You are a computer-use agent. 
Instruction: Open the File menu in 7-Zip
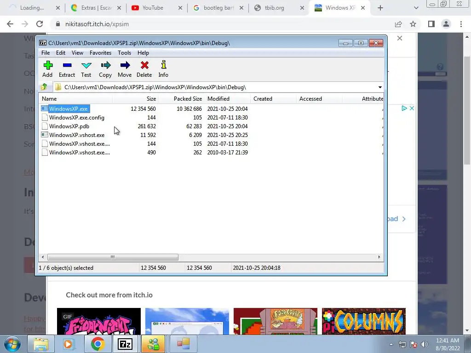pyautogui.click(x=46, y=53)
